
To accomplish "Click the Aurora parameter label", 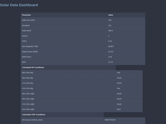I will pos(25,36).
